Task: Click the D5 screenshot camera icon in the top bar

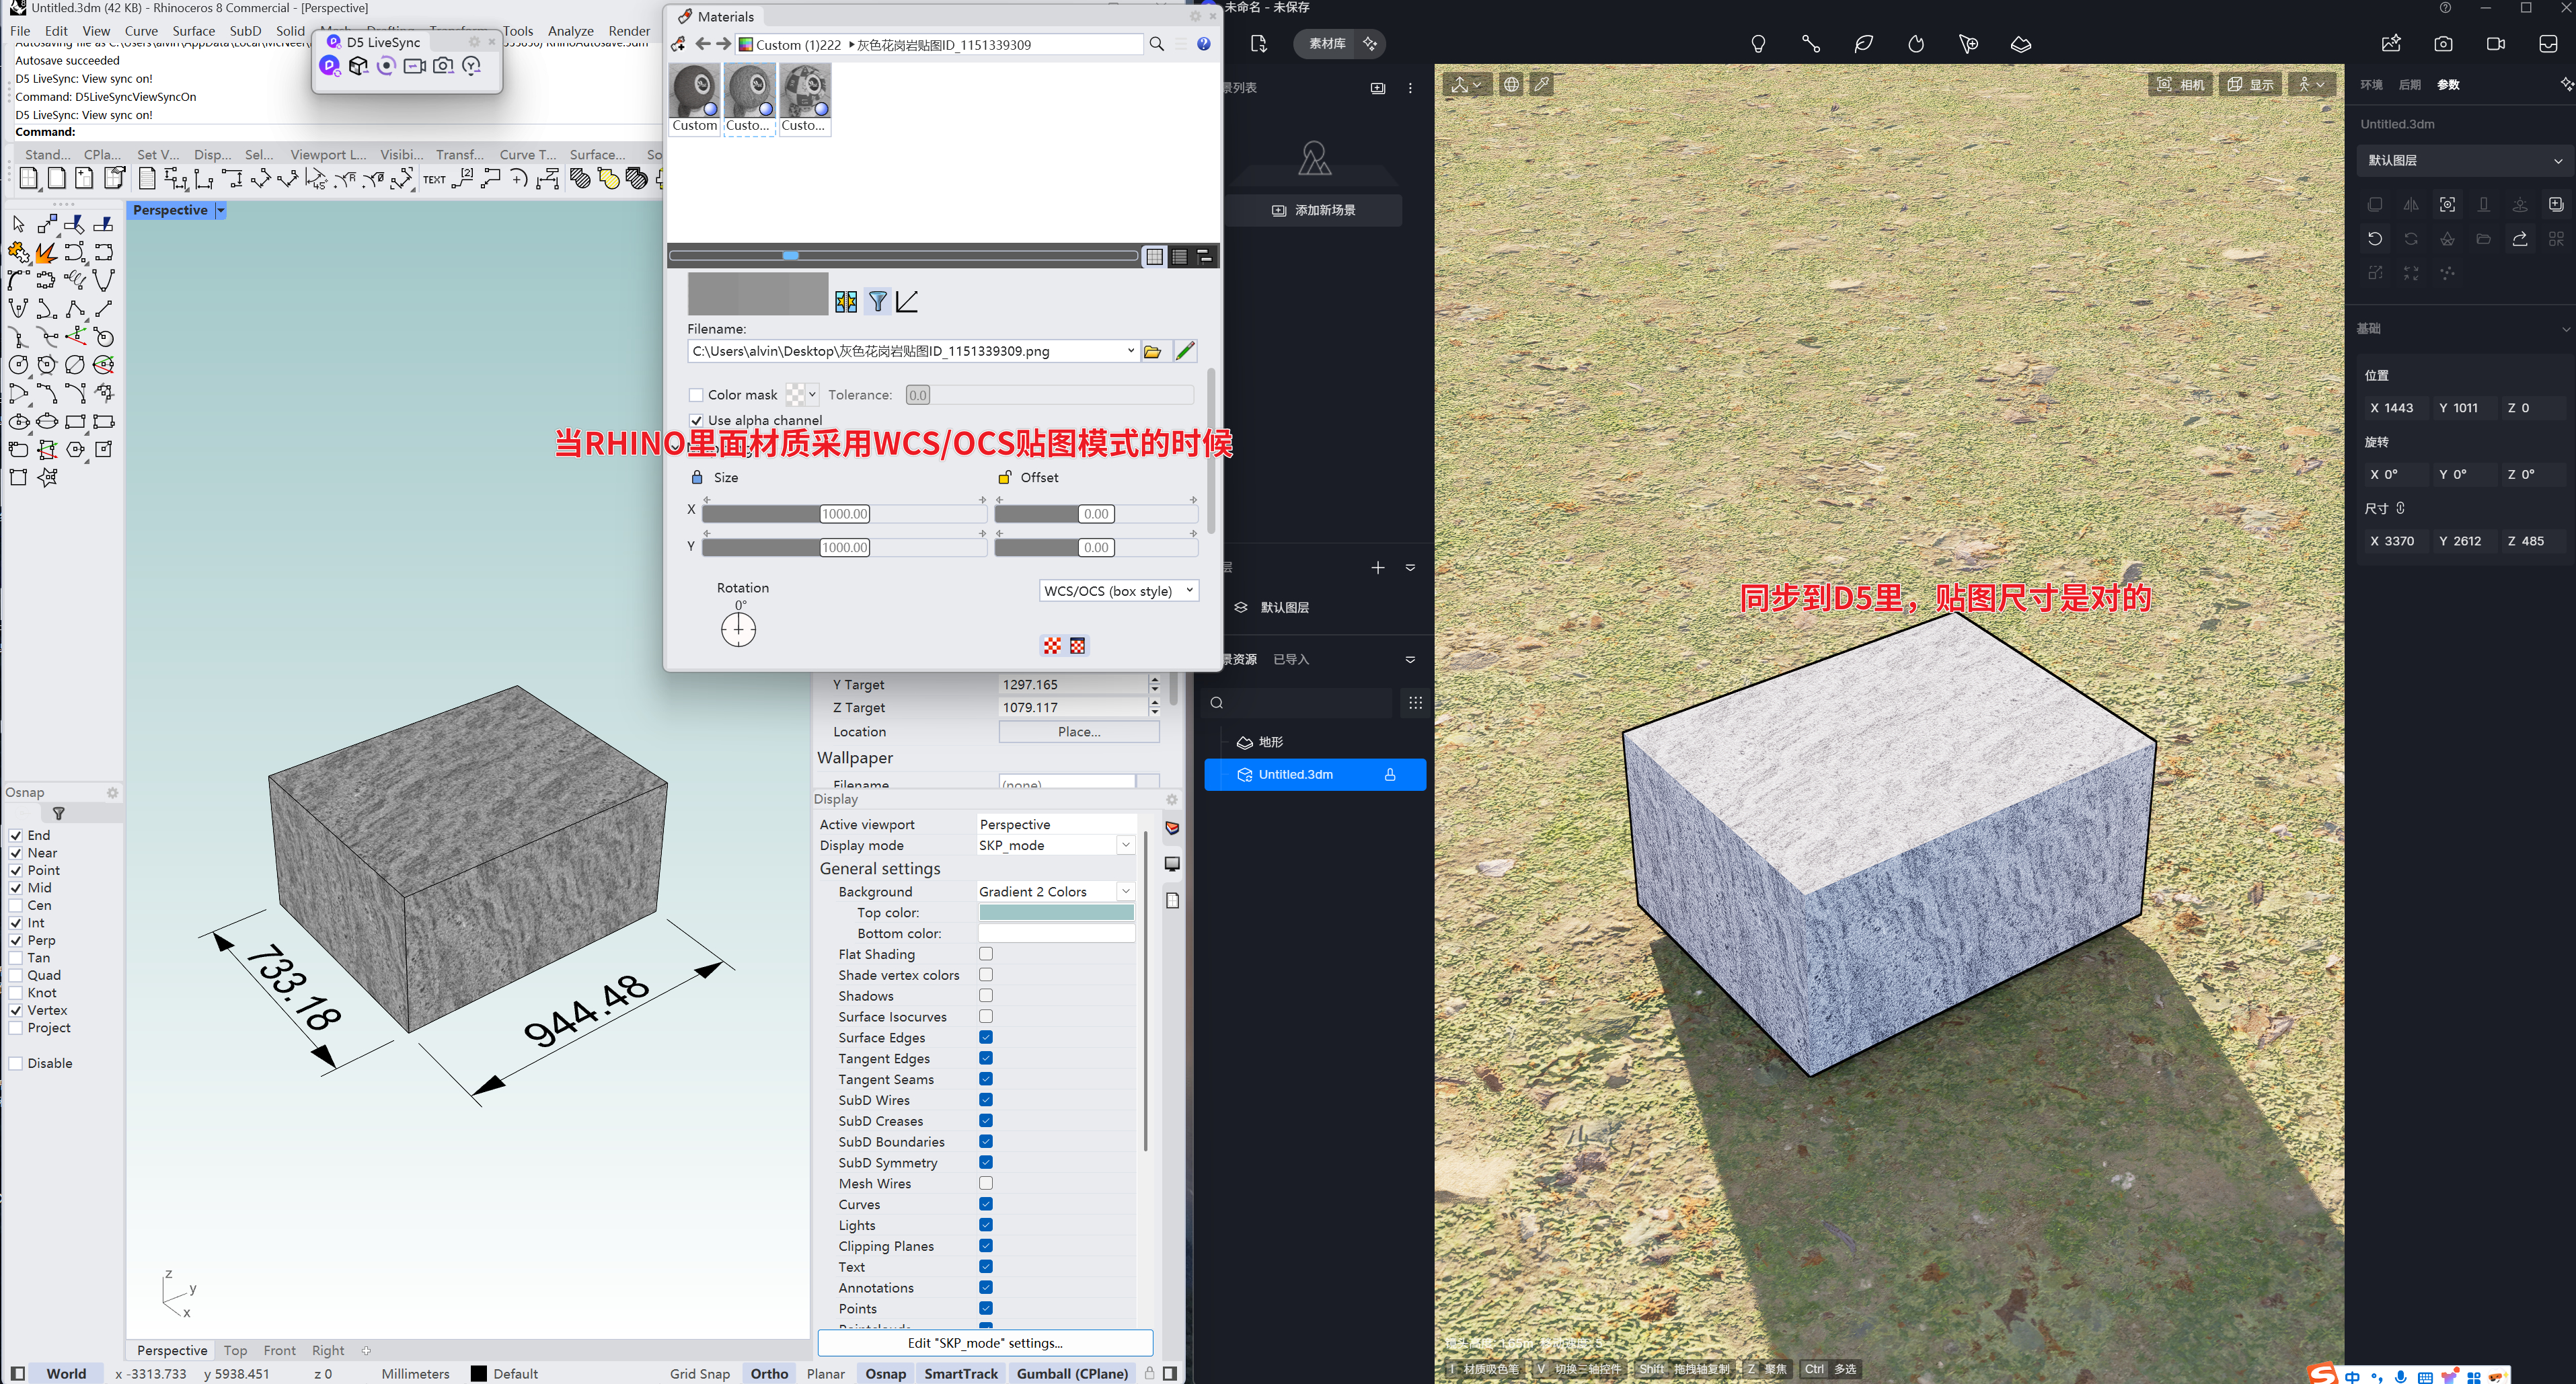Action: 2443,44
